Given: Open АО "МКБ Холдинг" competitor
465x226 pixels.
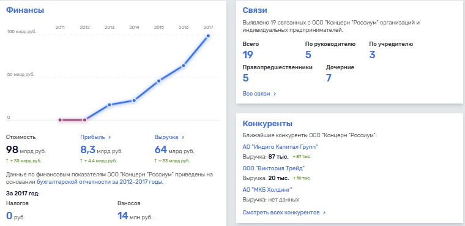Looking at the screenshot, I should tap(267, 190).
